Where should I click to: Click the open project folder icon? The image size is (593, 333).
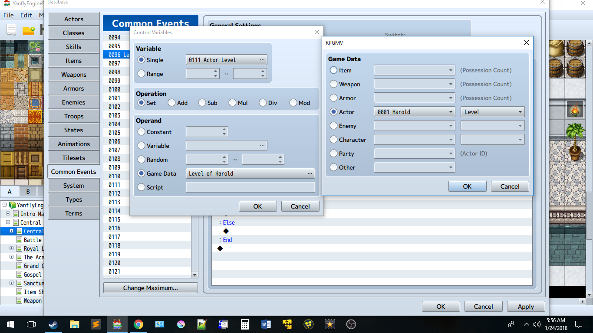click(x=29, y=30)
